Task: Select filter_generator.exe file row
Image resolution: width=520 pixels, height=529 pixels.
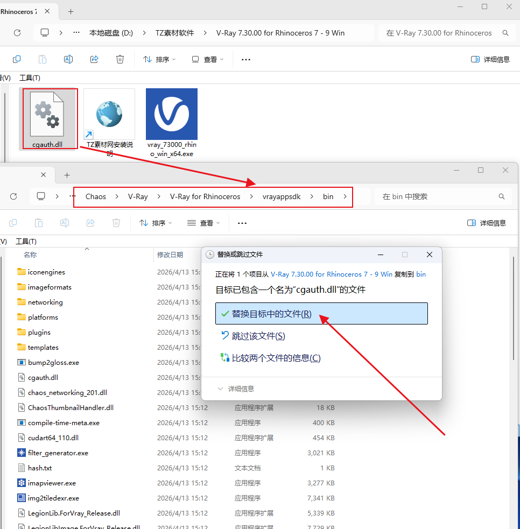Action: (x=175, y=453)
